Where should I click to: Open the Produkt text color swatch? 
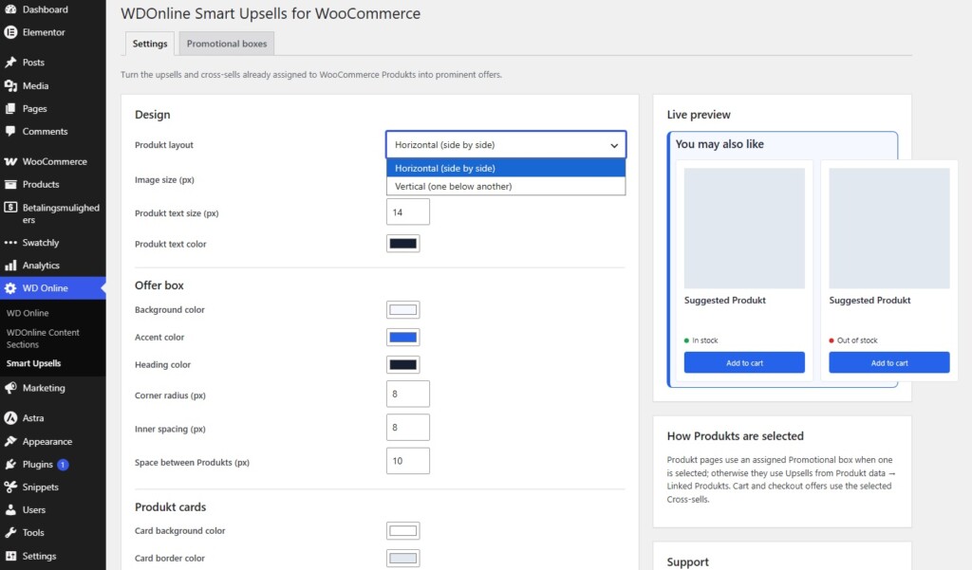point(402,244)
